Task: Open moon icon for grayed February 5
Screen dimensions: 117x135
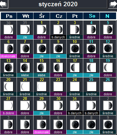Action: click(41, 124)
